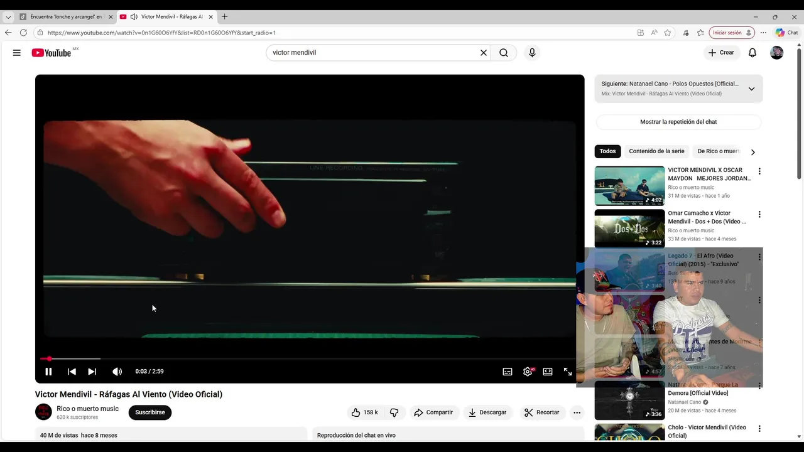Open the notifications bell

tap(752, 53)
